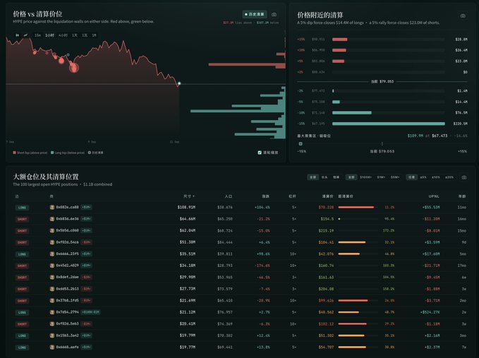Select ±10% distance filter
The height and width of the screenshot is (358, 479).
pyautogui.click(x=436, y=177)
